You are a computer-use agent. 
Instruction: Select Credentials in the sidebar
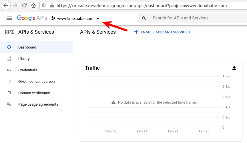click(27, 70)
